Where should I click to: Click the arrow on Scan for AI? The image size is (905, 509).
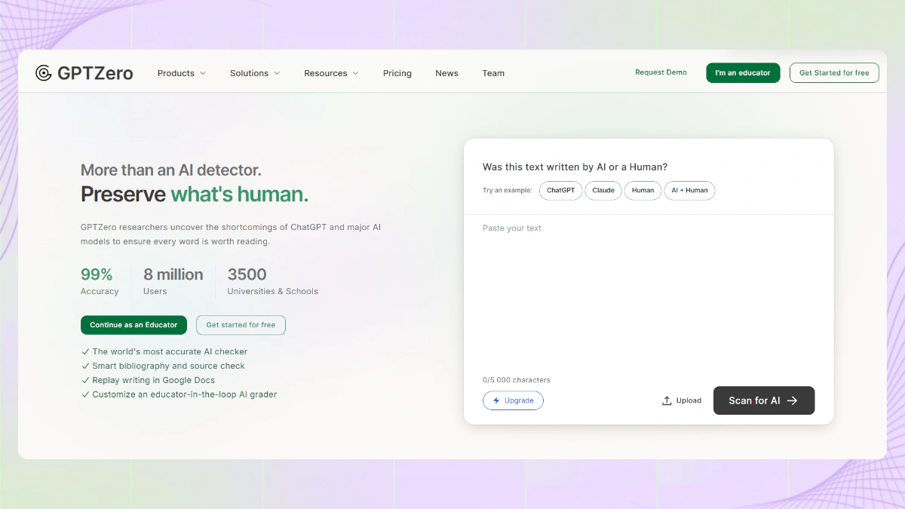(x=793, y=400)
